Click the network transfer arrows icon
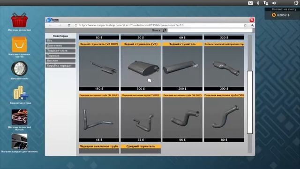 [266, 3]
